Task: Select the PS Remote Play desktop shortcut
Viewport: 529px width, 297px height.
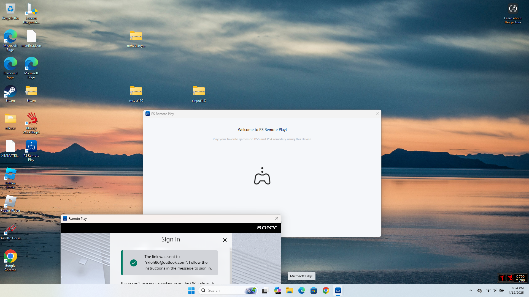Action: [31, 150]
